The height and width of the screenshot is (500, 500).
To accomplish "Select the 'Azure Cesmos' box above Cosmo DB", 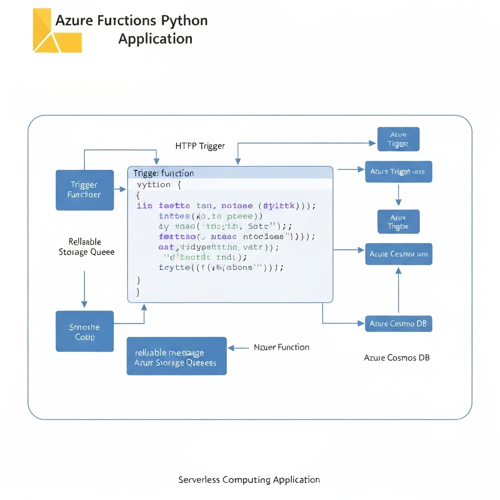I will click(398, 254).
